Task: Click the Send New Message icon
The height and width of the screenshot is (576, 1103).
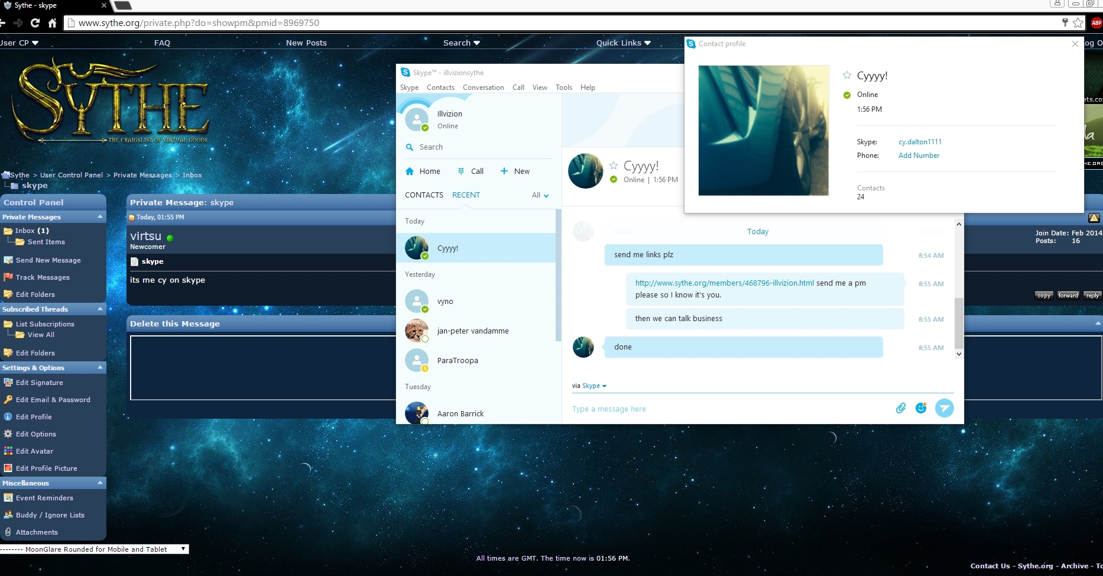Action: click(8, 260)
